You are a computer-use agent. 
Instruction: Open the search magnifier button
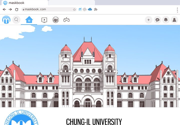[16, 20]
